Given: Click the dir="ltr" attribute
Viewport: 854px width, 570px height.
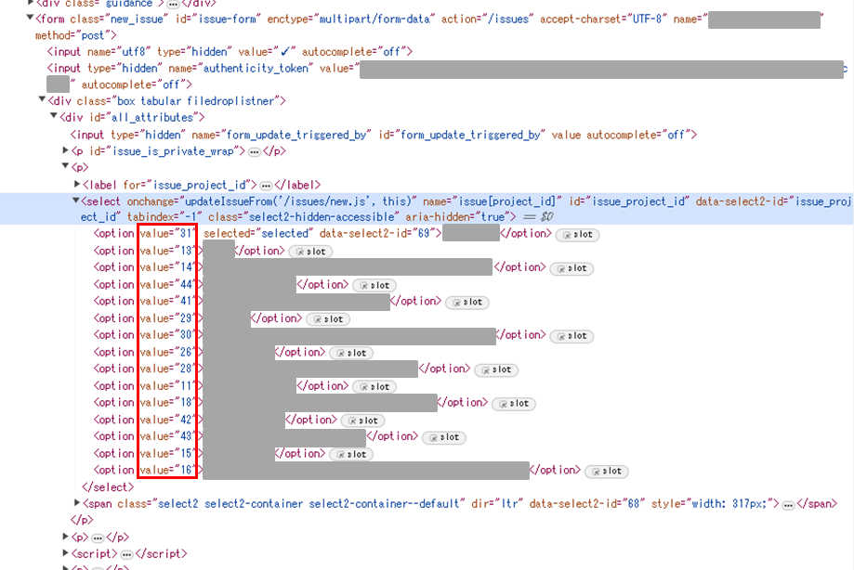Looking at the screenshot, I should [497, 504].
